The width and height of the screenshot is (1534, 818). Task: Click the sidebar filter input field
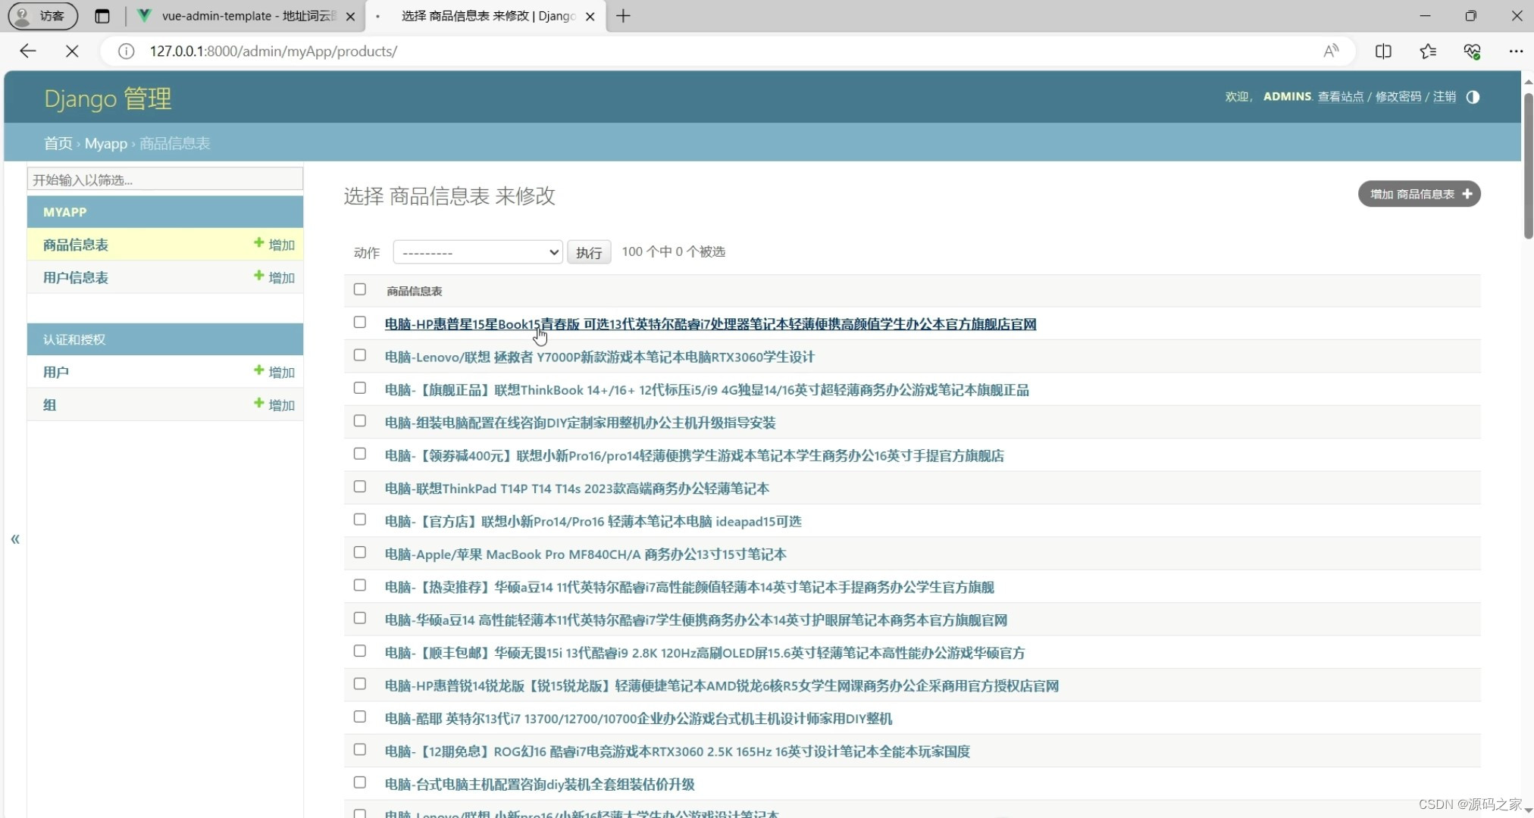point(165,180)
